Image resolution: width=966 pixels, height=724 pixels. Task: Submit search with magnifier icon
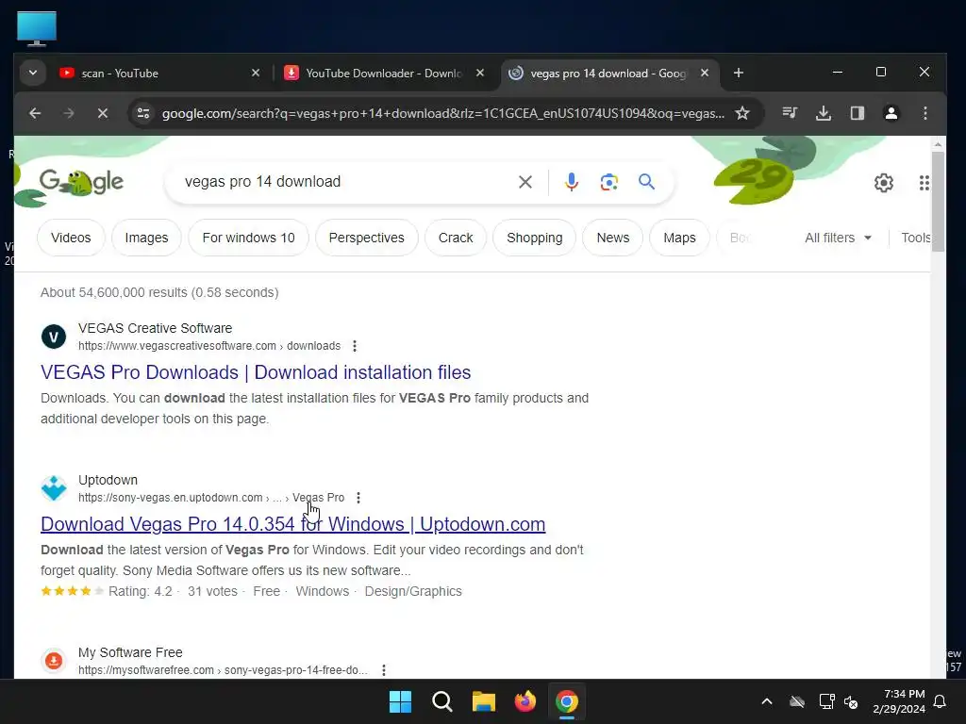646,182
